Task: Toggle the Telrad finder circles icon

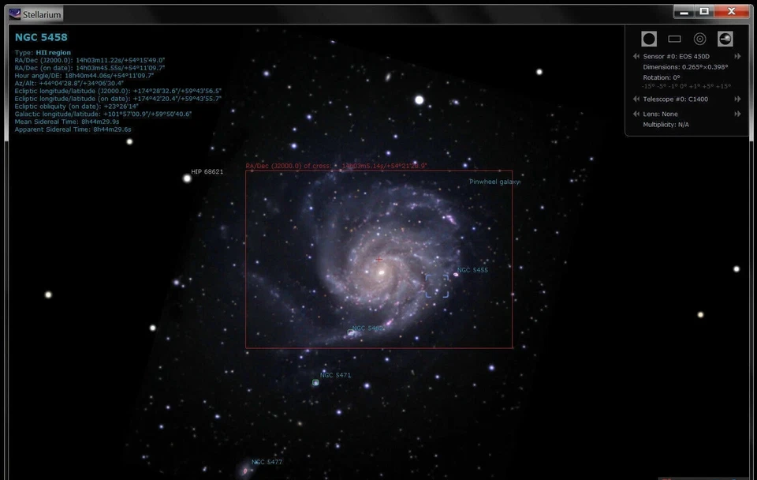Action: pos(699,38)
